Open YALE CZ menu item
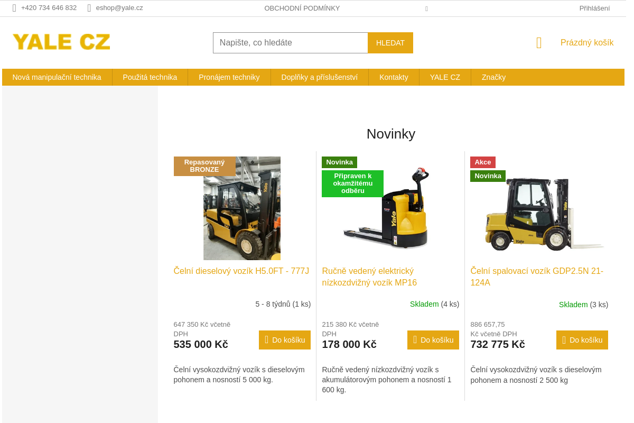Image resolution: width=634 pixels, height=423 pixels. [445, 77]
